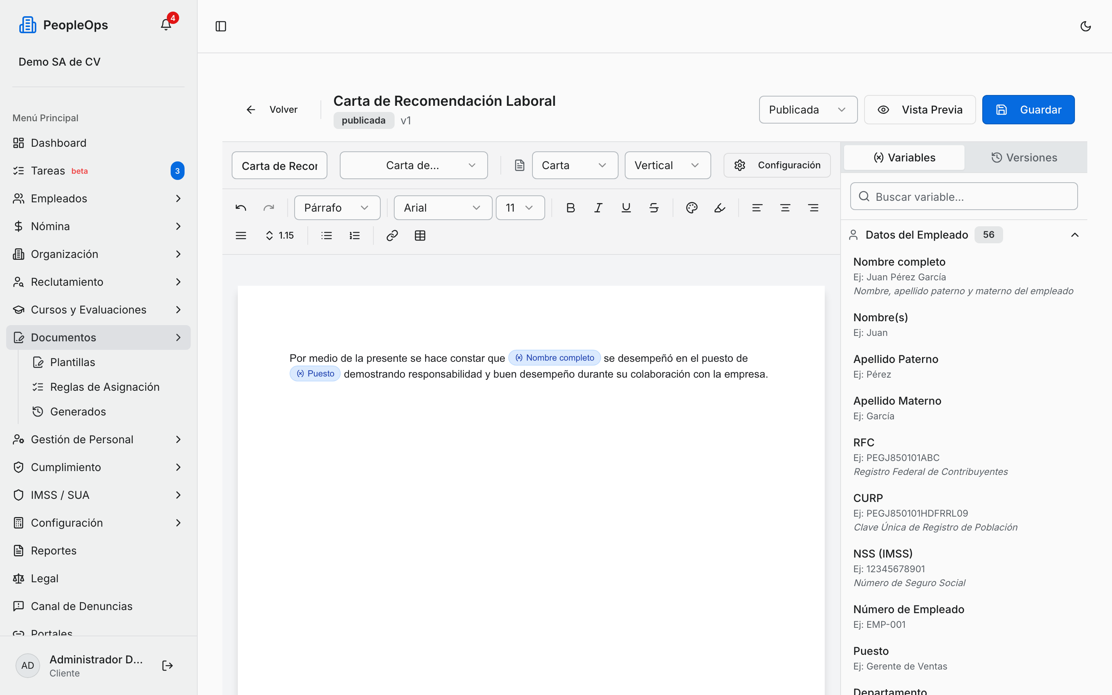The height and width of the screenshot is (695, 1112).
Task: Click the Guardar button
Action: point(1028,110)
